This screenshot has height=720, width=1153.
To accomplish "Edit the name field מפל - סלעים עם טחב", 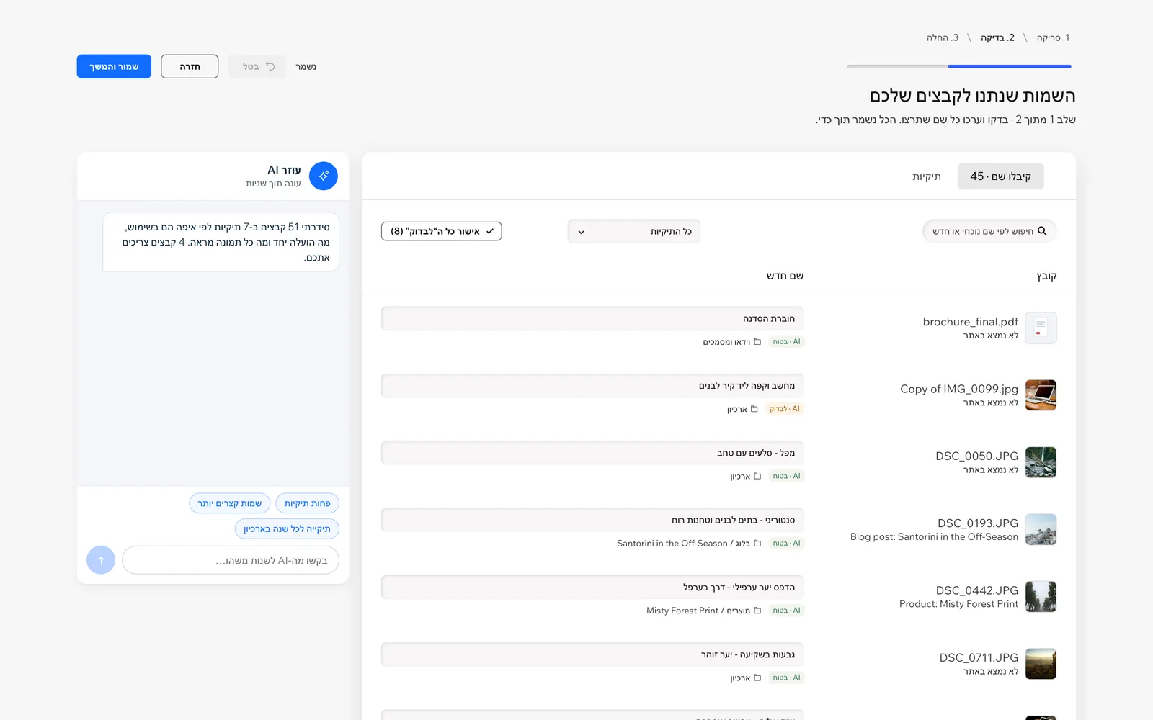I will 592,453.
